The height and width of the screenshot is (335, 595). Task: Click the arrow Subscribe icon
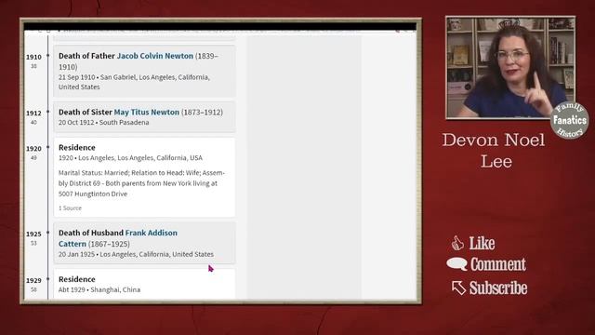coord(458,288)
